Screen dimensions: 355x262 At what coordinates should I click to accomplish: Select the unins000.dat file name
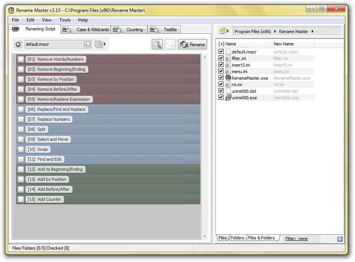click(244, 91)
